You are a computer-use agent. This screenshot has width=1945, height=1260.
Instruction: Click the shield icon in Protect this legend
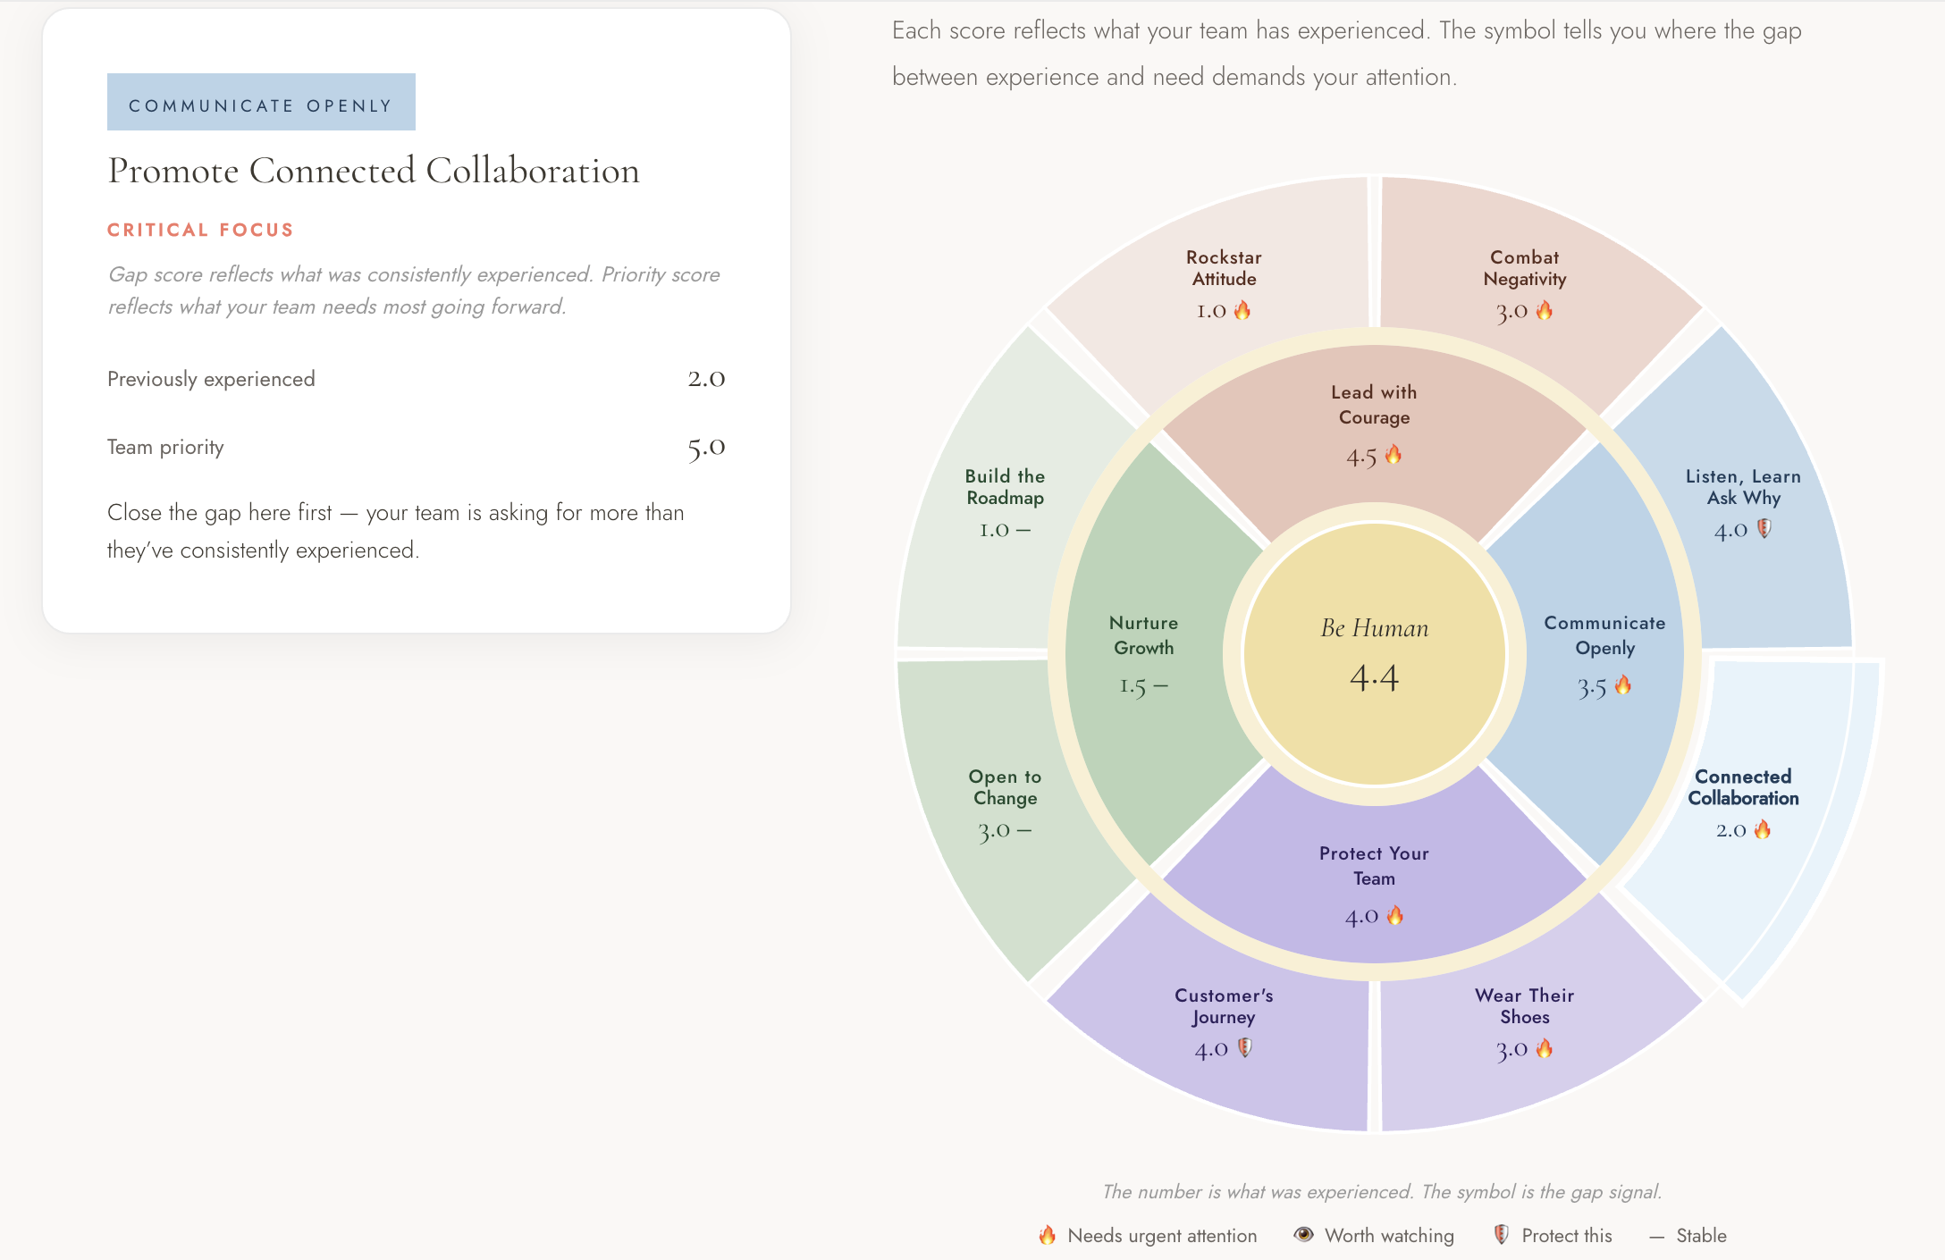1502,1235
